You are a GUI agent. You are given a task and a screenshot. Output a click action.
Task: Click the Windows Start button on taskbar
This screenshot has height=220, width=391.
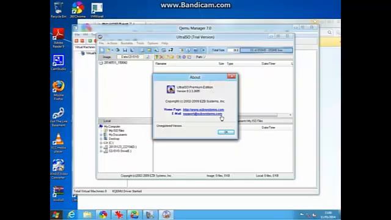pyautogui.click(x=56, y=215)
